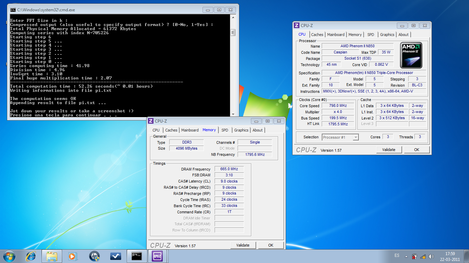Click the cmd window scrollbar thumb
This screenshot has height=263, width=469.
233,33
